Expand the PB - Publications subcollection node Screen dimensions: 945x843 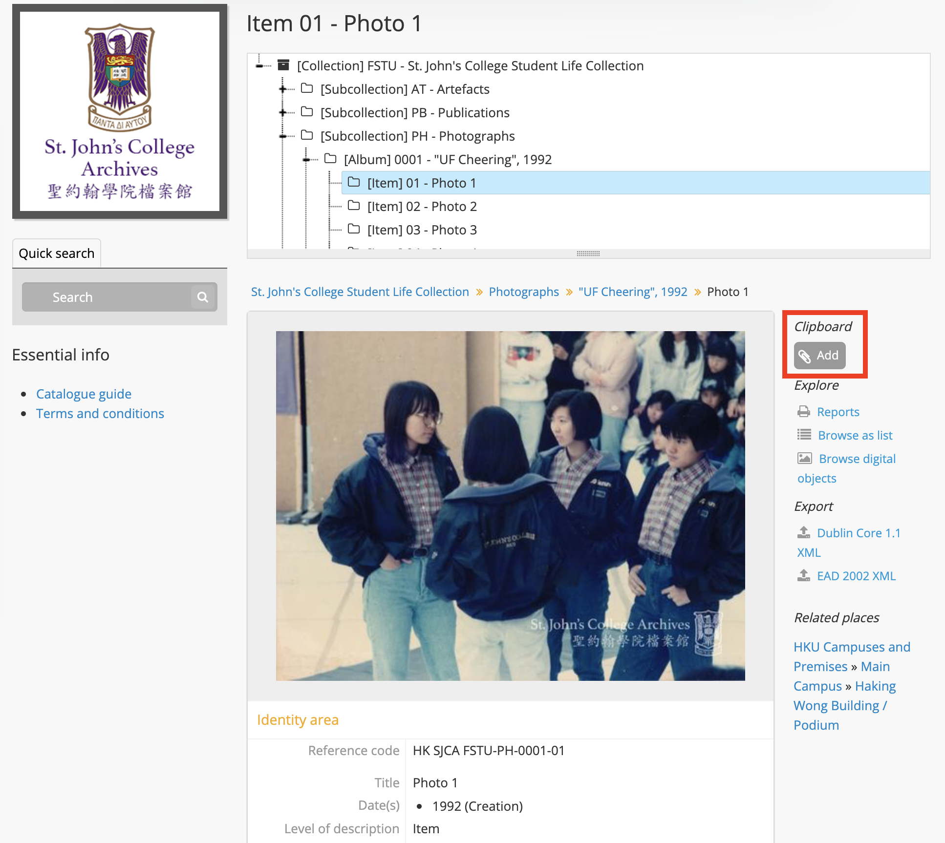(283, 112)
